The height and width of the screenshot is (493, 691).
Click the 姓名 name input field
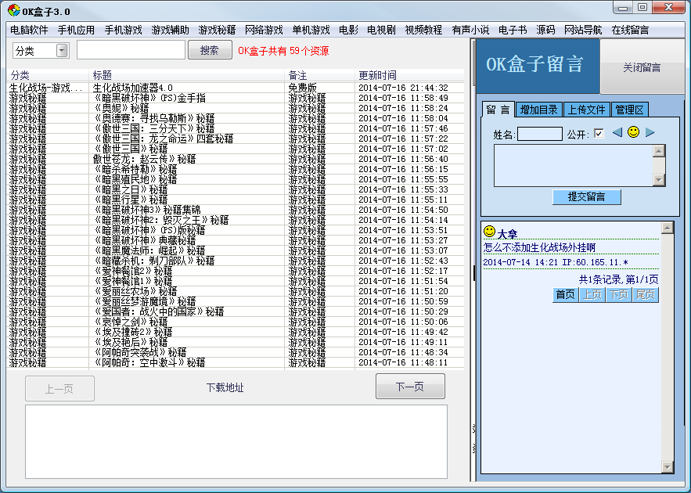click(x=539, y=134)
